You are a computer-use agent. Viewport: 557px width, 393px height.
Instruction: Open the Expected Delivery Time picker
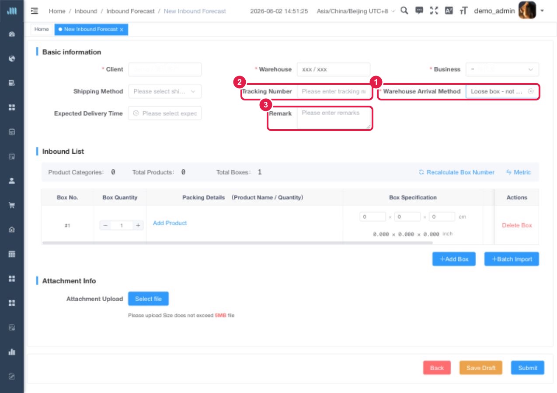point(165,114)
